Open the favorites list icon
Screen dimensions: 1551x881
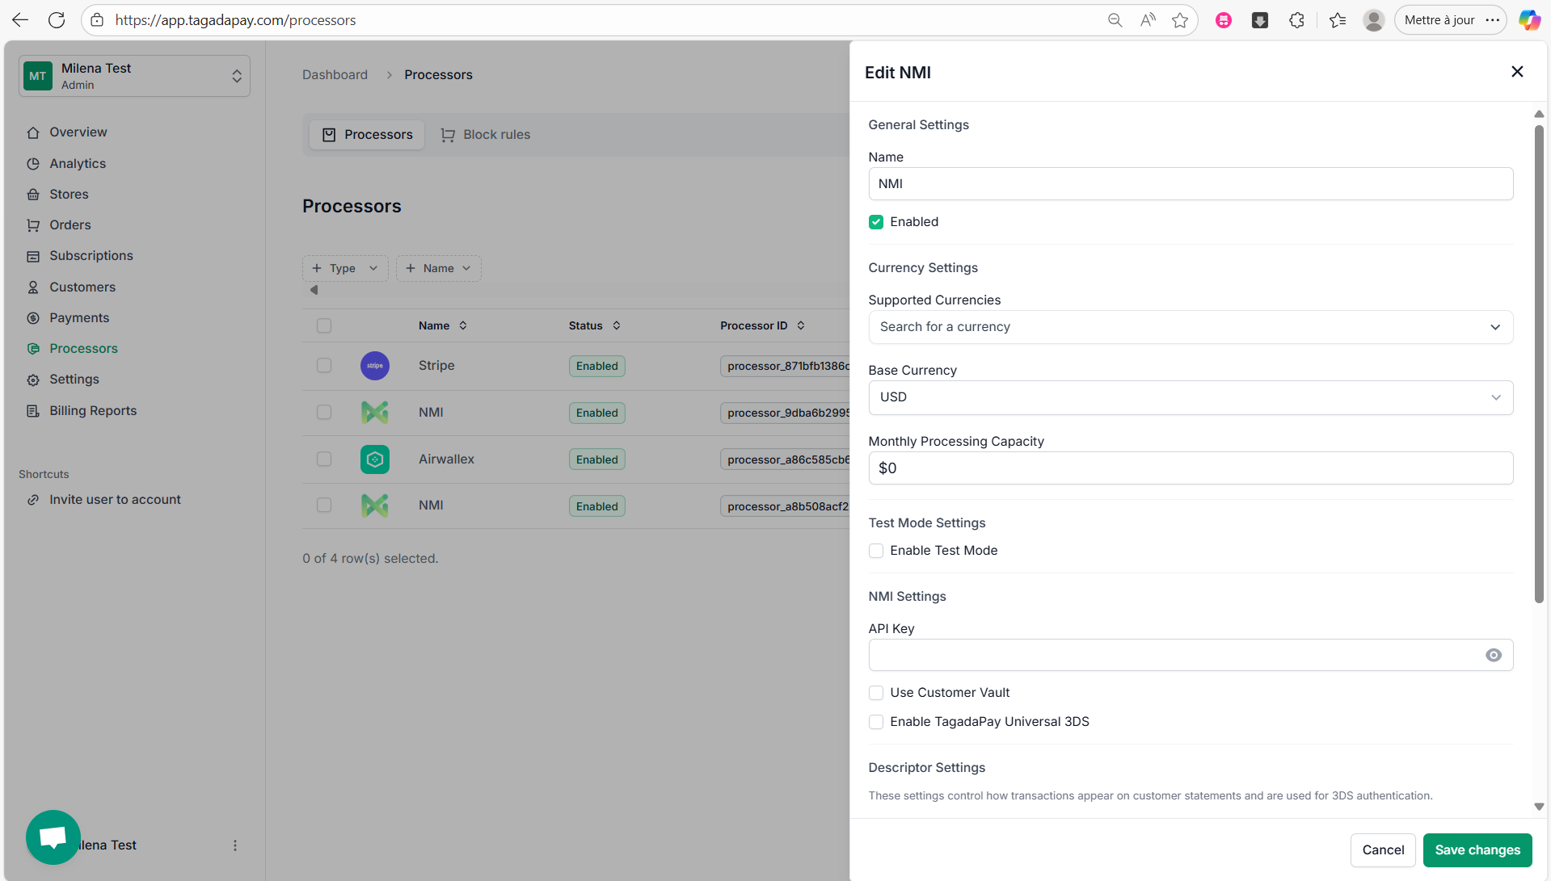click(1338, 20)
